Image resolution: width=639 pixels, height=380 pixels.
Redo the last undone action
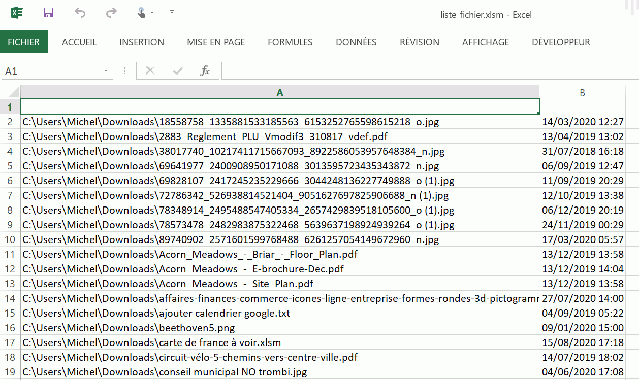click(x=111, y=13)
